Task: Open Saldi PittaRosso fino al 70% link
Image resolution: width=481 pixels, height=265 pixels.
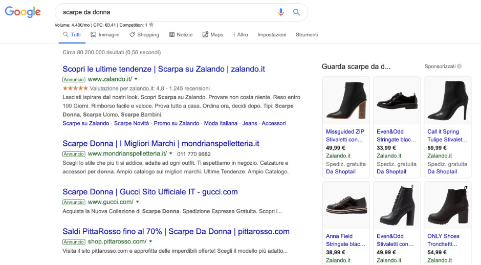Action: (176, 232)
